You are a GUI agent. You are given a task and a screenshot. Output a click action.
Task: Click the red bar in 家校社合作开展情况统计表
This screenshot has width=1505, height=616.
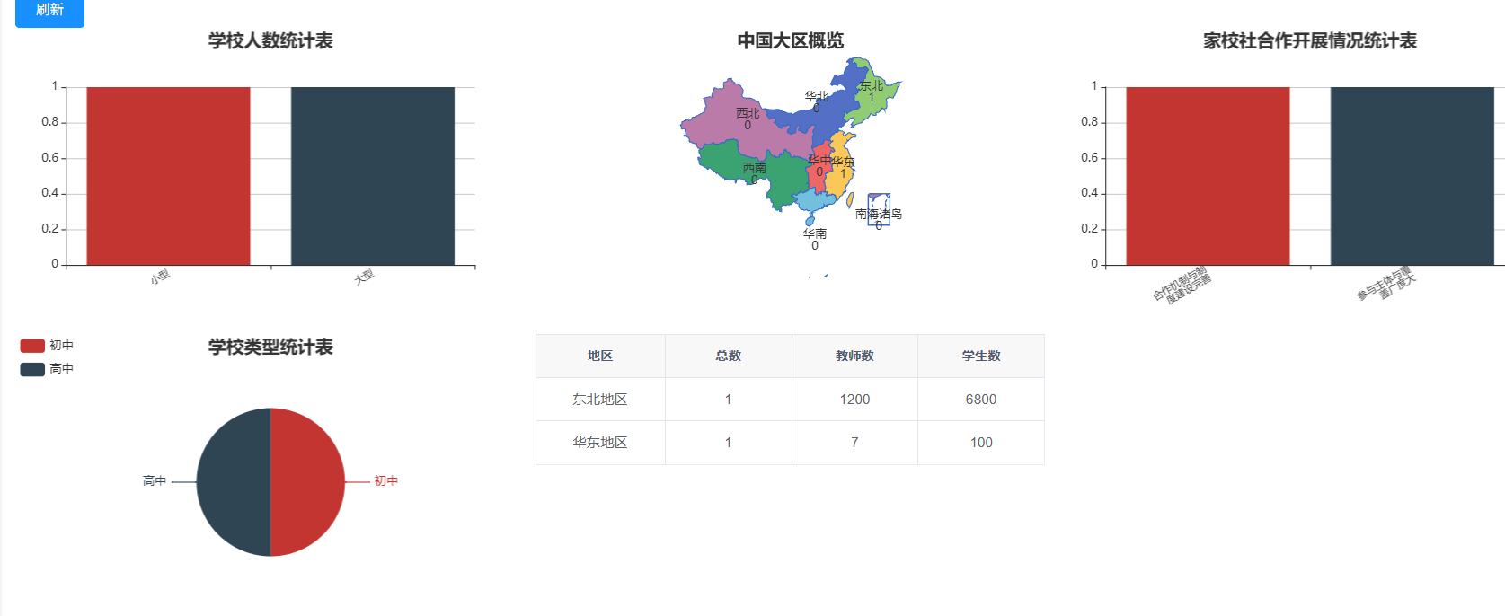pyautogui.click(x=1207, y=176)
